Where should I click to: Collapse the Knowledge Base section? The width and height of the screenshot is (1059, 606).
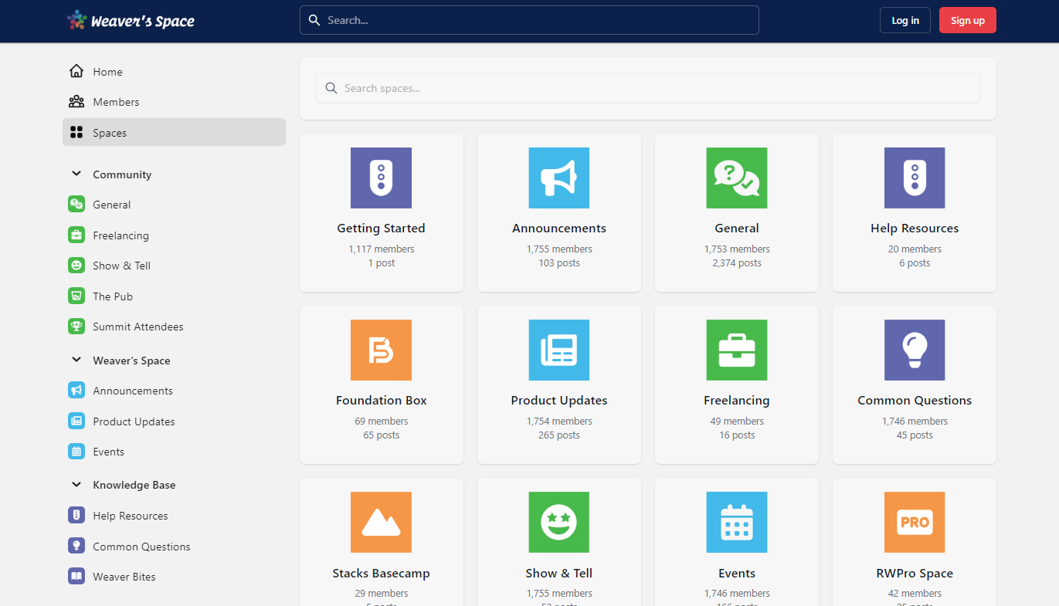point(76,484)
